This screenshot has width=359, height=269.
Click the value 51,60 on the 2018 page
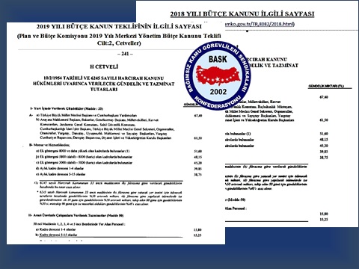click(x=324, y=134)
